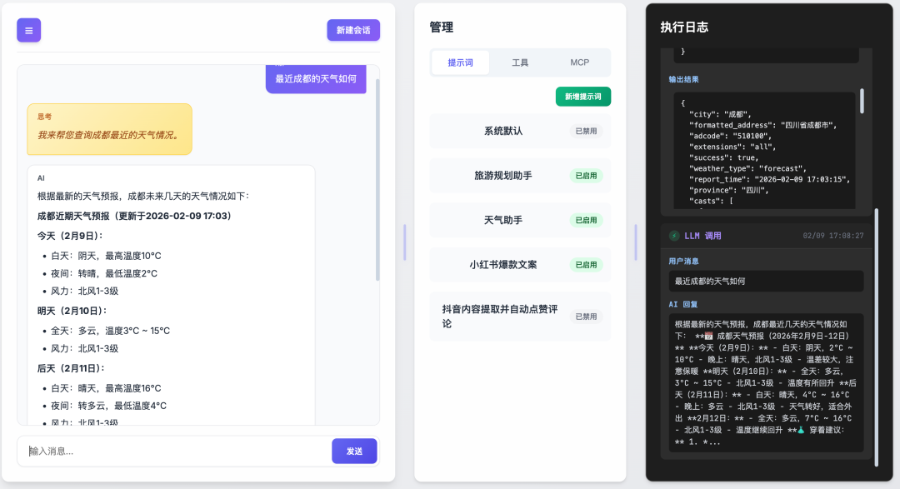Switch to the 工具 tab

tap(521, 62)
